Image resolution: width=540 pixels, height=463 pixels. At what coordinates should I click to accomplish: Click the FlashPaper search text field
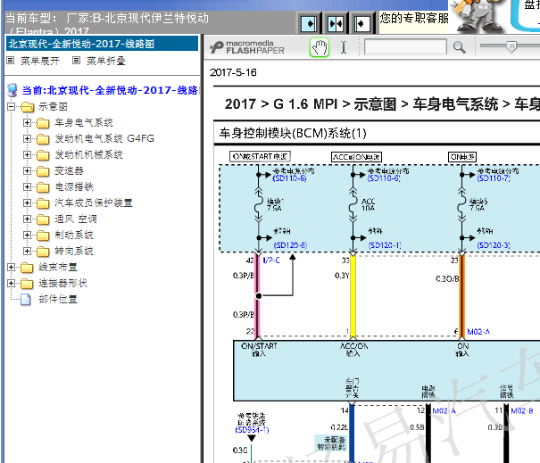click(405, 47)
